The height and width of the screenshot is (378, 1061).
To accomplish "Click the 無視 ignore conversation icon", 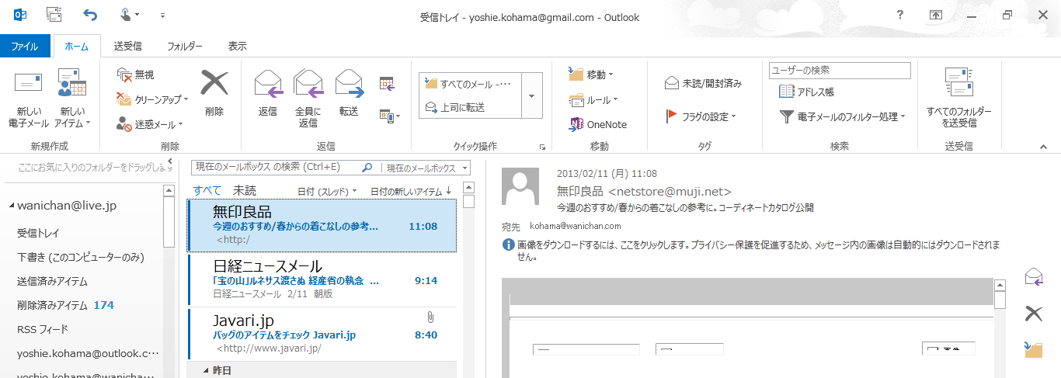I will pyautogui.click(x=135, y=75).
